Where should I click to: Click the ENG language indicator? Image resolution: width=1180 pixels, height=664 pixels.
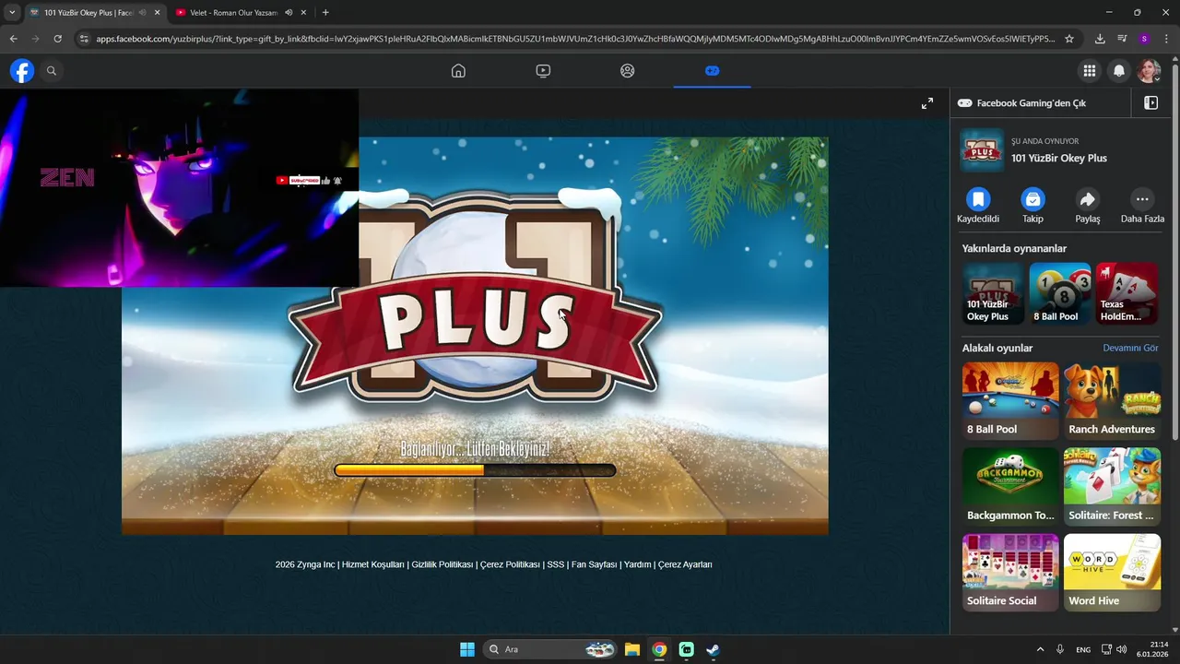click(x=1083, y=649)
